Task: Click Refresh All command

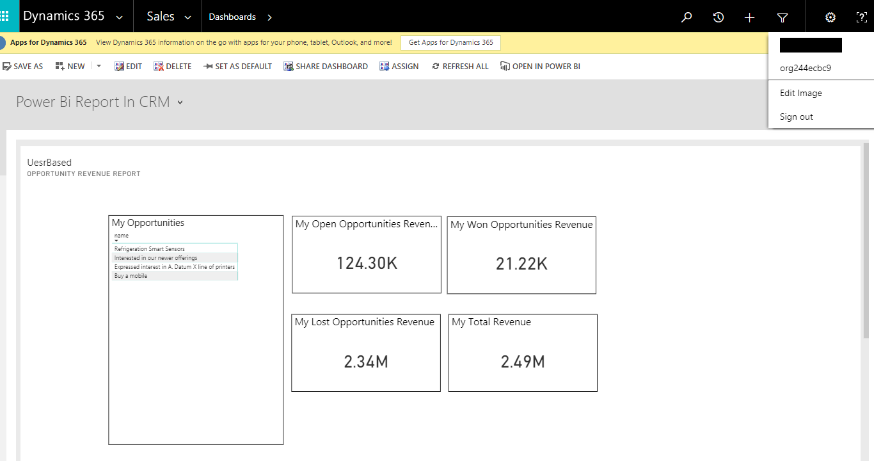Action: (x=461, y=66)
